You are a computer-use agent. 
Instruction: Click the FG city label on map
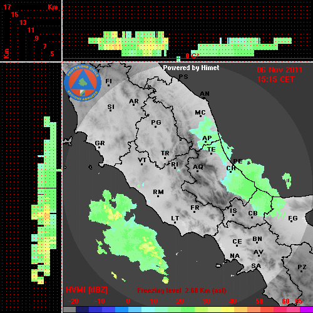[x=293, y=218]
